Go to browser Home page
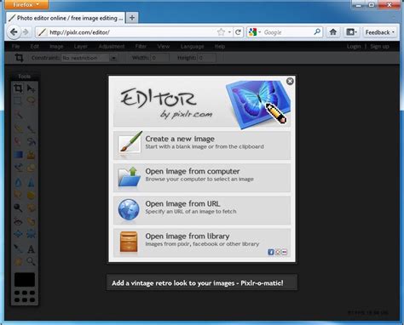404x325 pixels. point(333,32)
